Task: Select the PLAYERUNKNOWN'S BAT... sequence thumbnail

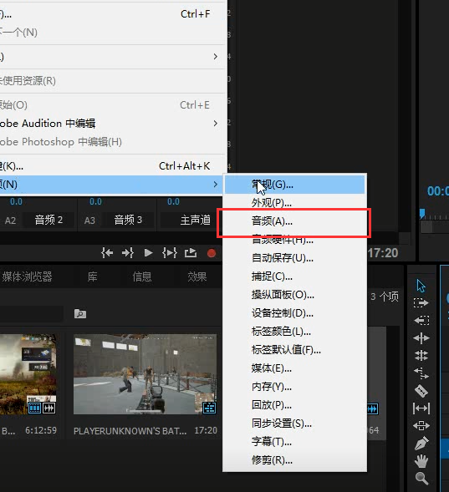Action: tap(145, 374)
